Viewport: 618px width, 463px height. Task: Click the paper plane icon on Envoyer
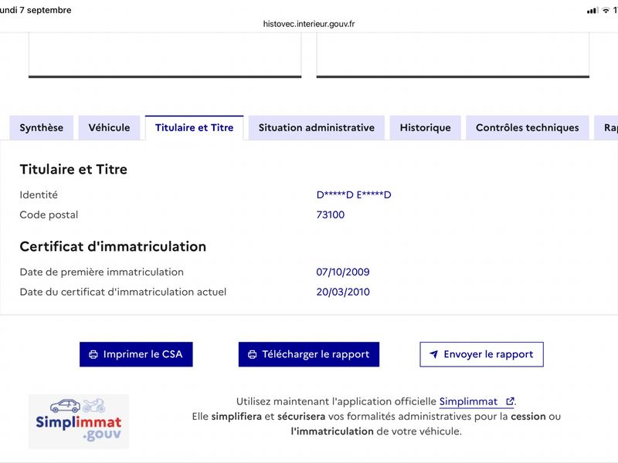433,354
